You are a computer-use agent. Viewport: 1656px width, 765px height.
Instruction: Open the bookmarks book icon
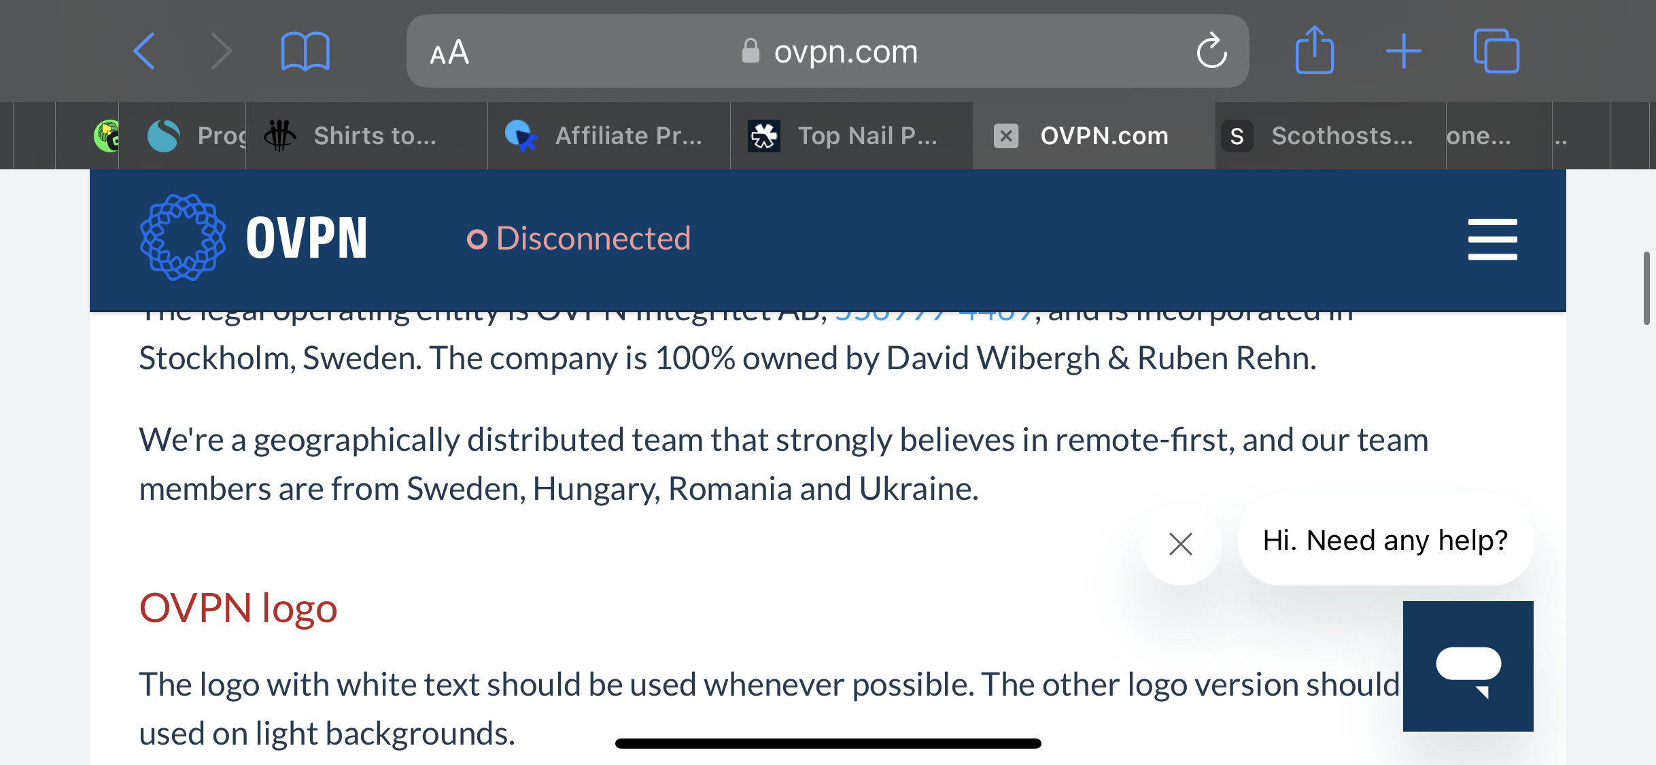pyautogui.click(x=305, y=52)
